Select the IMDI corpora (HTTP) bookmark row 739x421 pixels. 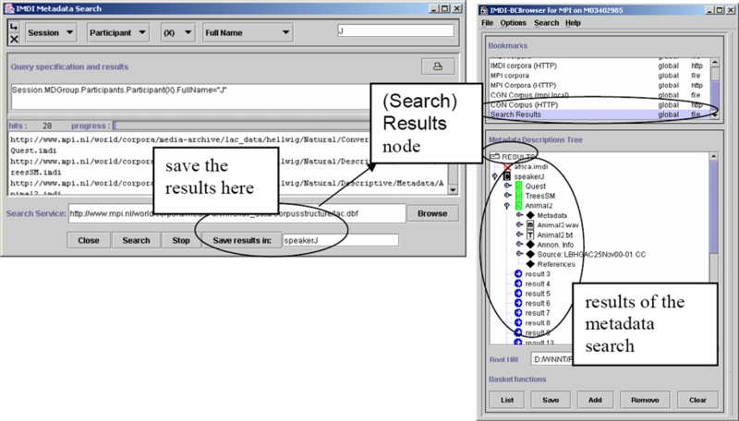[600, 66]
